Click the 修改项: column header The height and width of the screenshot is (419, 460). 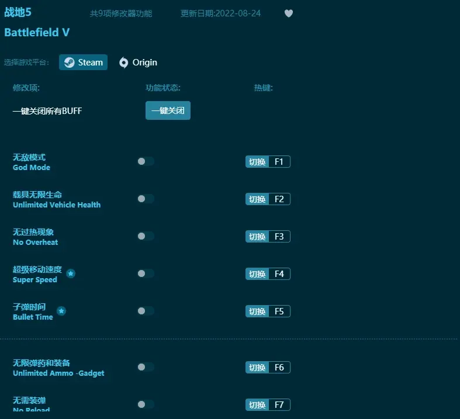click(x=26, y=88)
